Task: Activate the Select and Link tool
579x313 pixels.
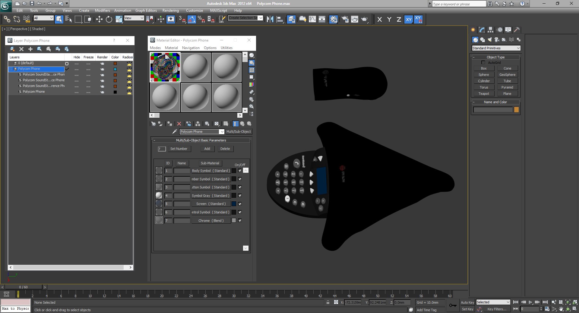Action: pyautogui.click(x=7, y=20)
